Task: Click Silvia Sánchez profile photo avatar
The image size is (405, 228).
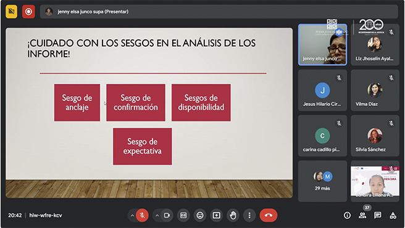Action: click(375, 136)
